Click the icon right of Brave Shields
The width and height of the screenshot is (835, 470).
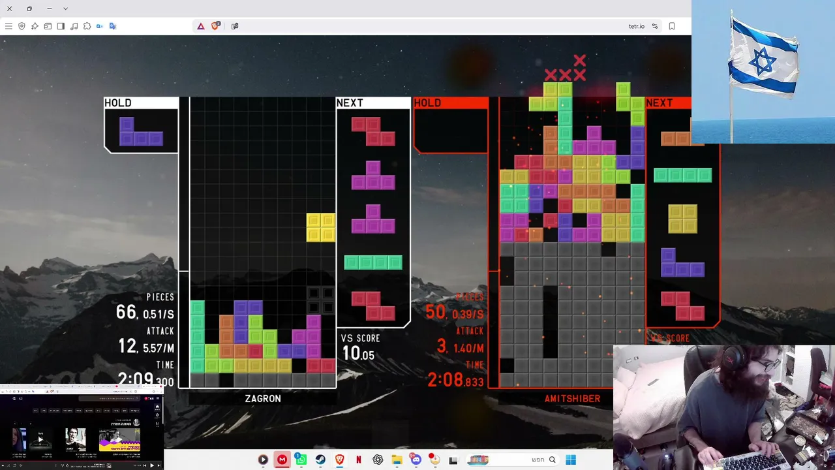pos(235,26)
